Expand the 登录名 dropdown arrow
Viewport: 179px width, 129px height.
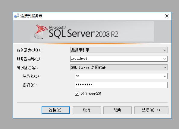pos(165,76)
